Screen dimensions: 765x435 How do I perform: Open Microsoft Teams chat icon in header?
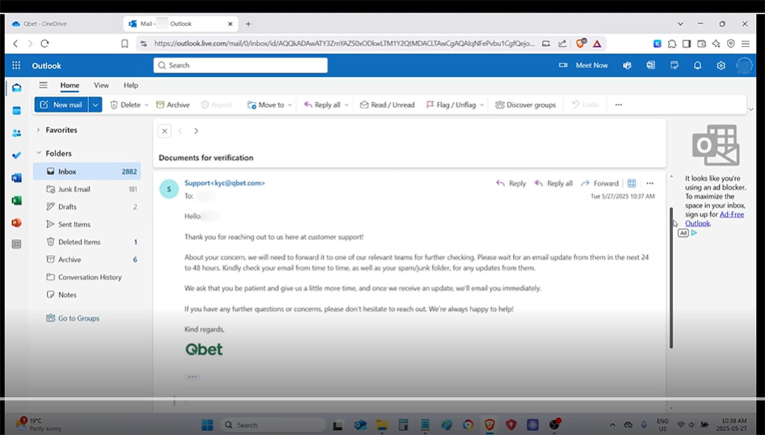pyautogui.click(x=627, y=66)
